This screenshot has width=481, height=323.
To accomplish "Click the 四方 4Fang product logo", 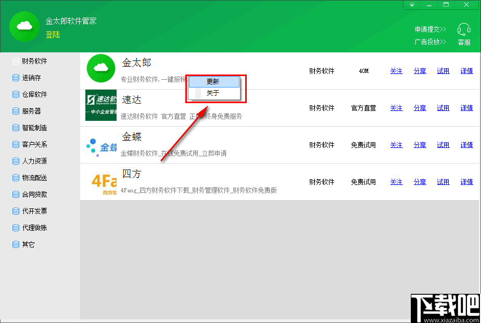I will click(104, 183).
